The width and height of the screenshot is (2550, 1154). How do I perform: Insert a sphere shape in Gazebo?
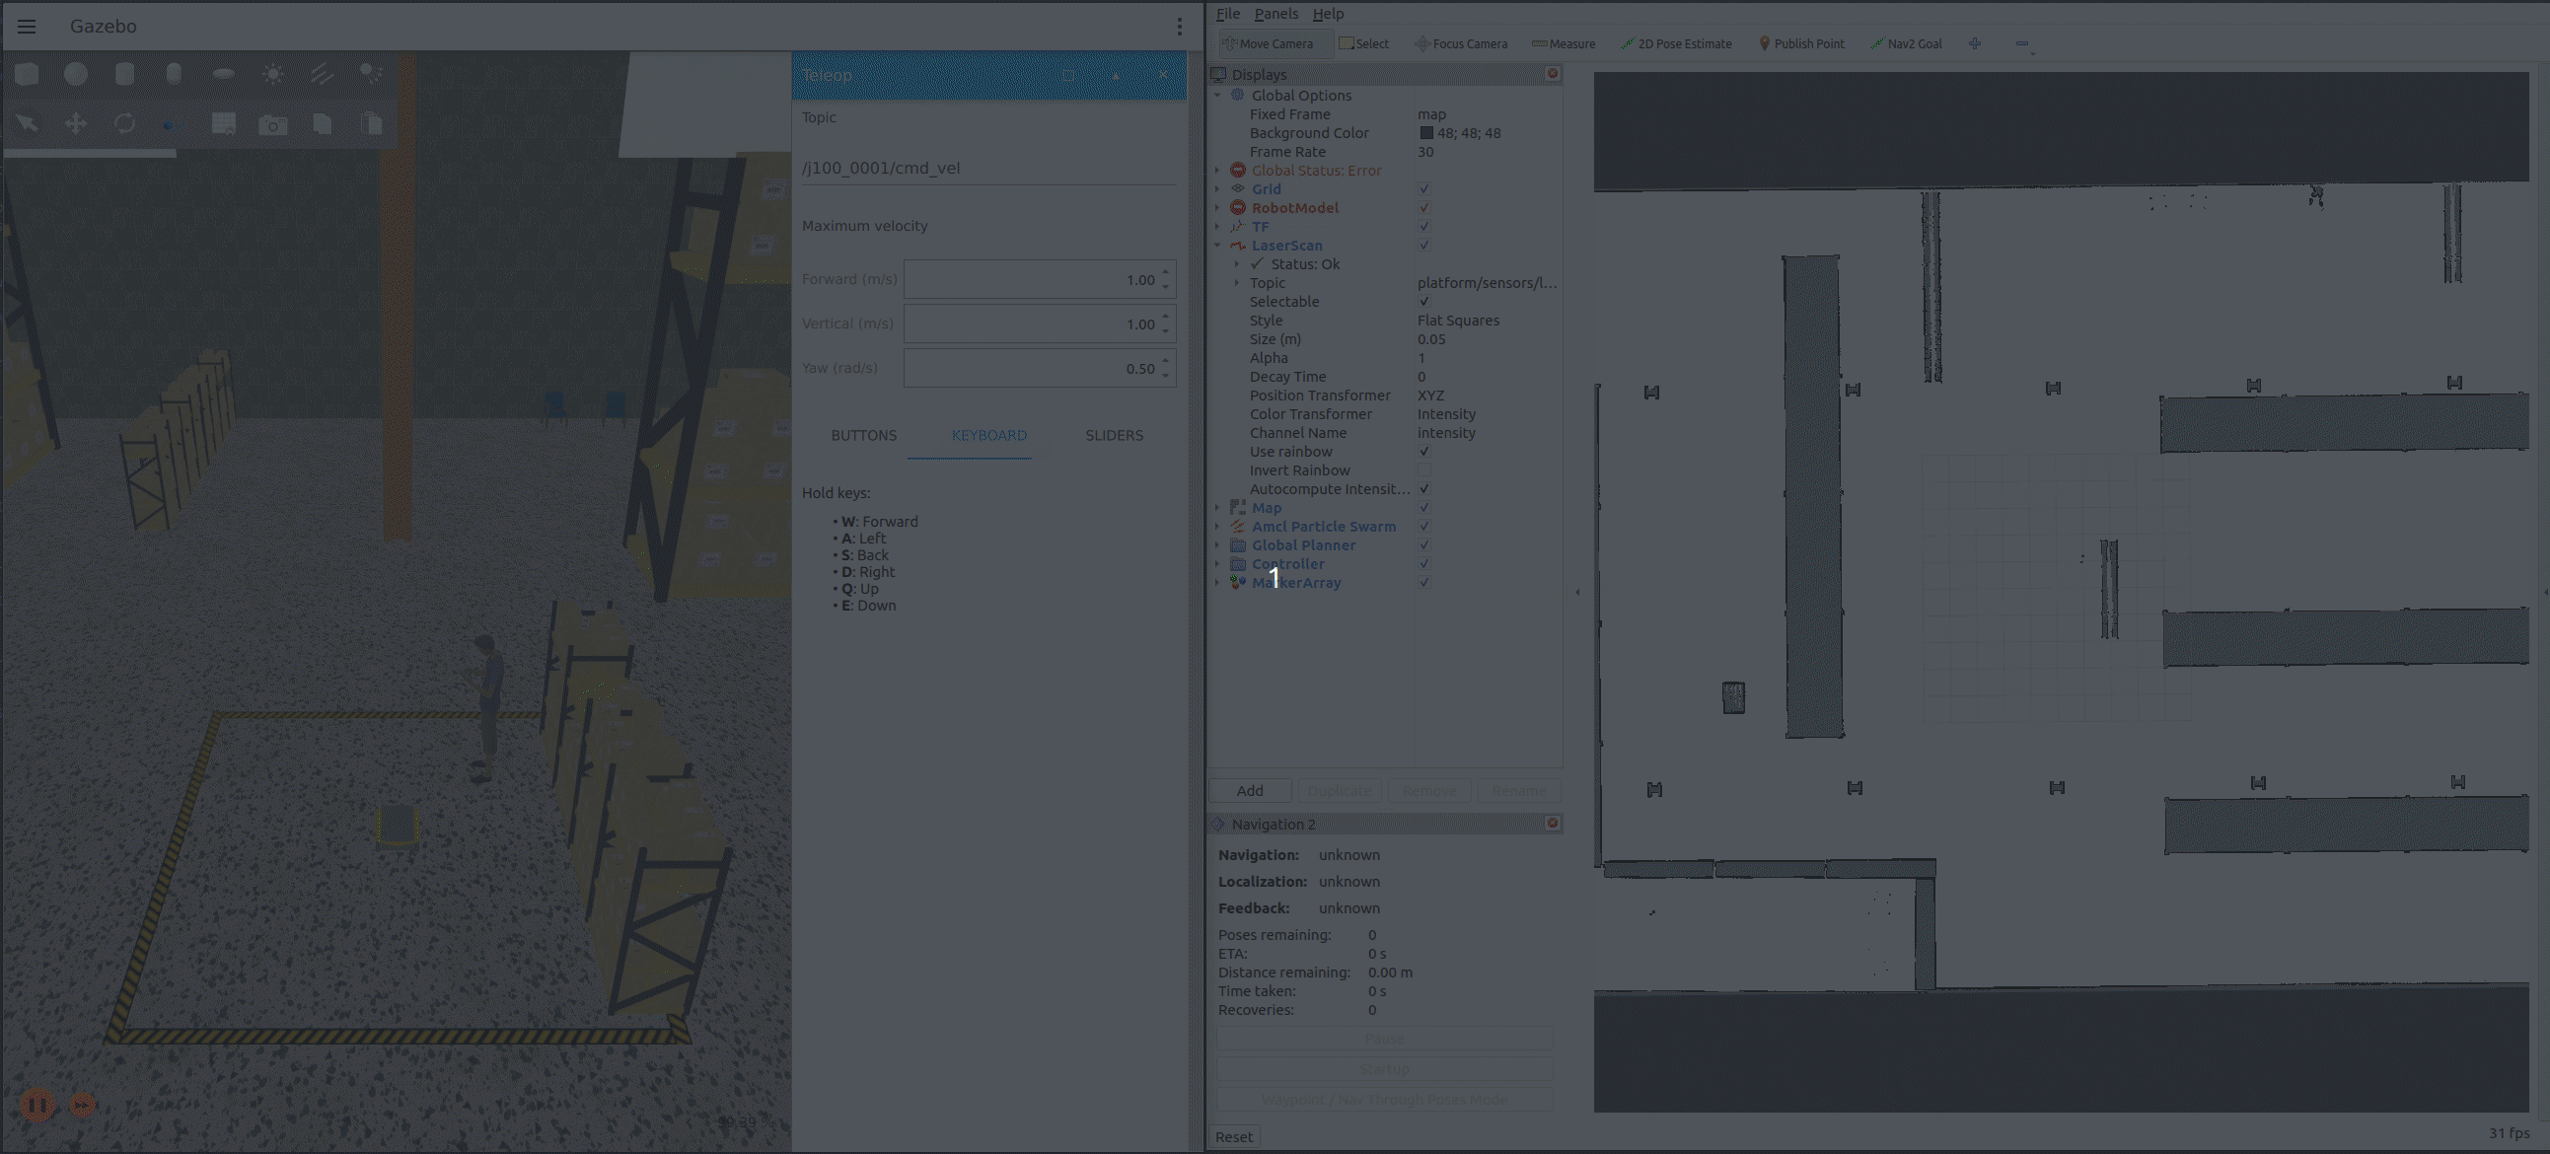tap(76, 74)
